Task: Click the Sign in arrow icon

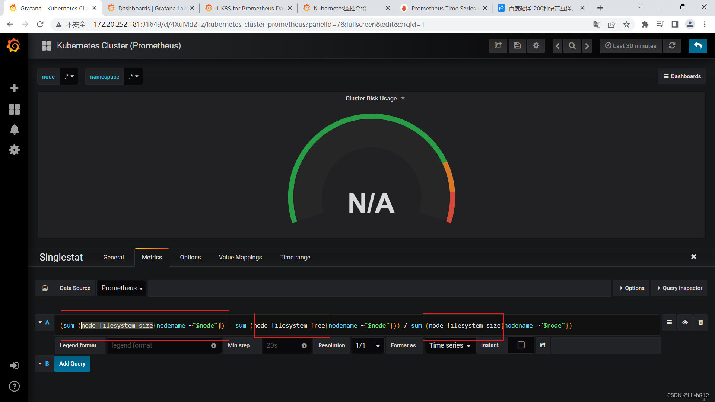Action: pyautogui.click(x=14, y=365)
